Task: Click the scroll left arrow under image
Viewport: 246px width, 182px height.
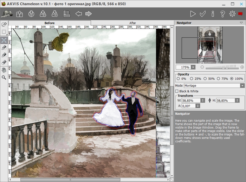Action: click(x=10, y=180)
